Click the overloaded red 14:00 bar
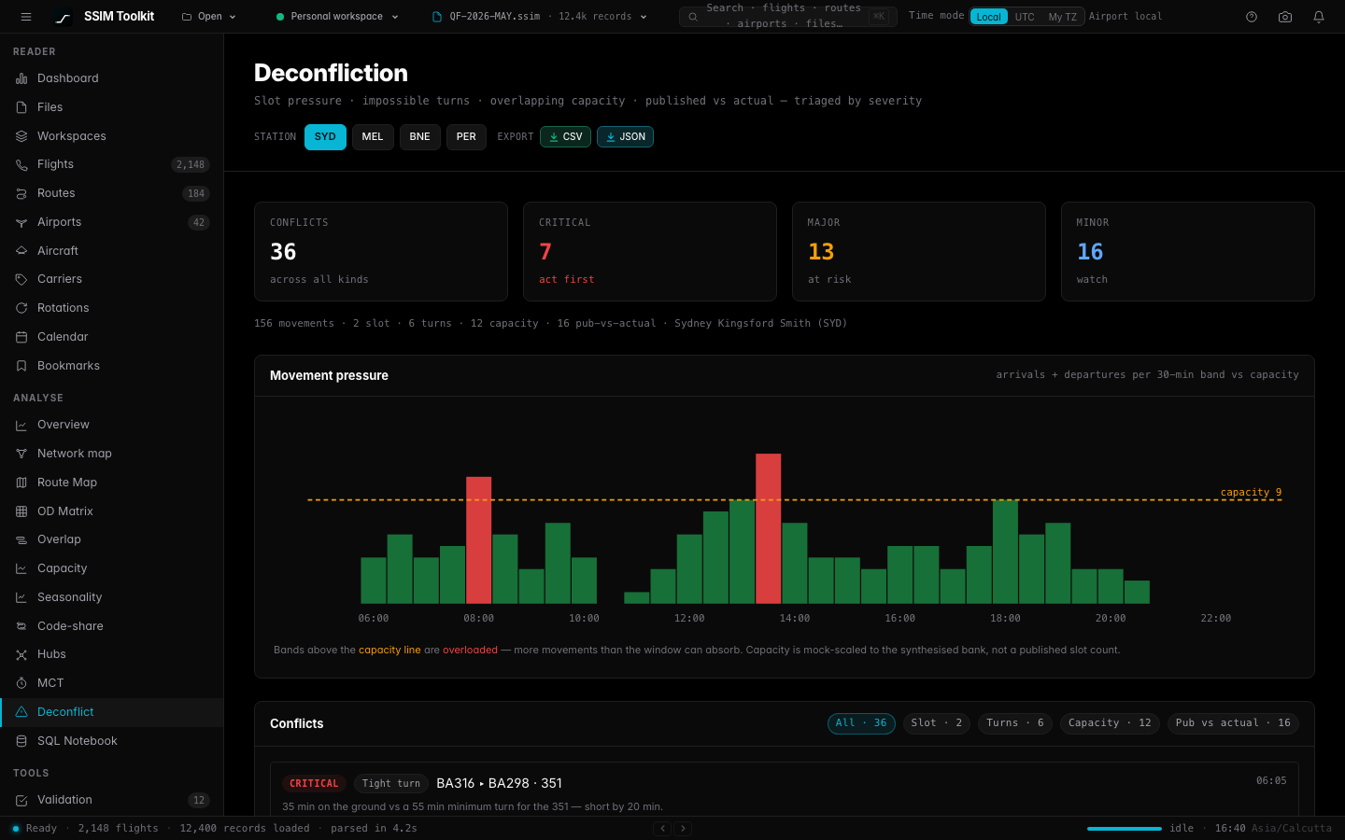The width and height of the screenshot is (1345, 840). [768, 528]
